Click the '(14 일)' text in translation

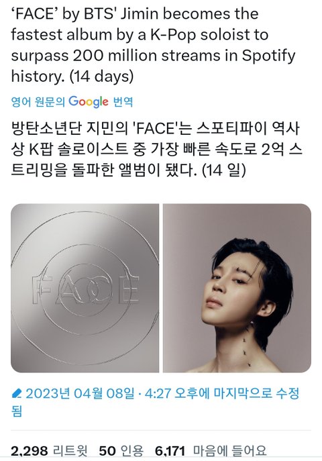pyautogui.click(x=224, y=170)
